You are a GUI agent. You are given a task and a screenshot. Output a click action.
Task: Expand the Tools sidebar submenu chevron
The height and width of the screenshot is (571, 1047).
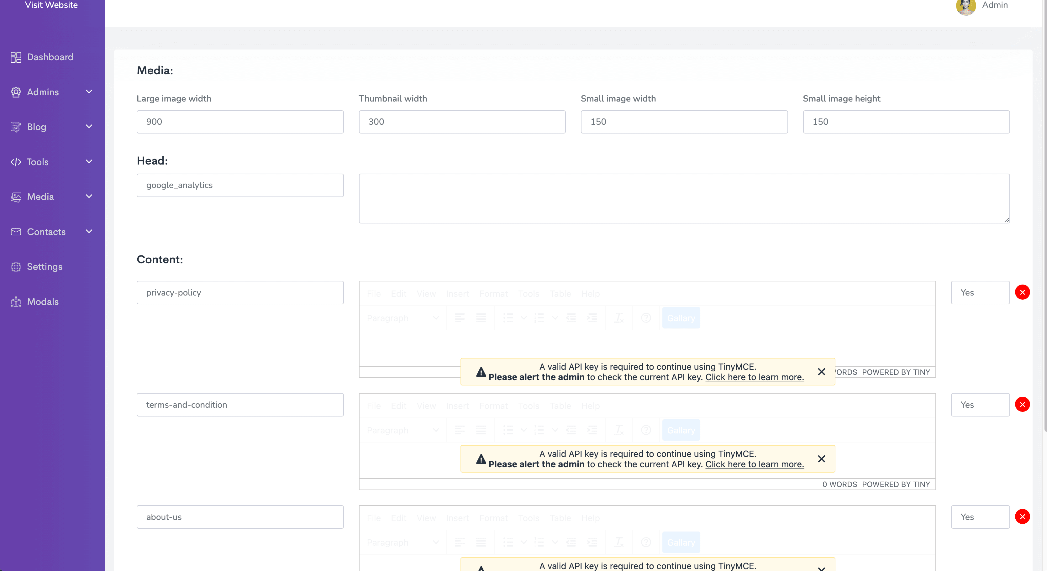coord(89,162)
